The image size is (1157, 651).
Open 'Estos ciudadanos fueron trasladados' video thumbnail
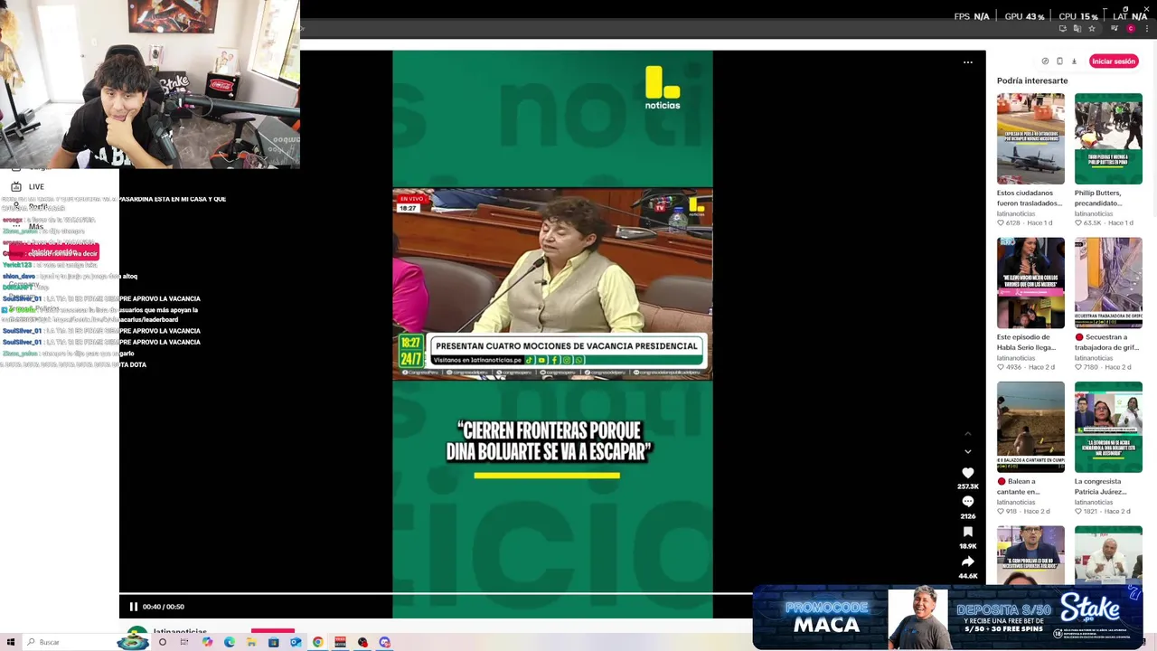point(1030,138)
